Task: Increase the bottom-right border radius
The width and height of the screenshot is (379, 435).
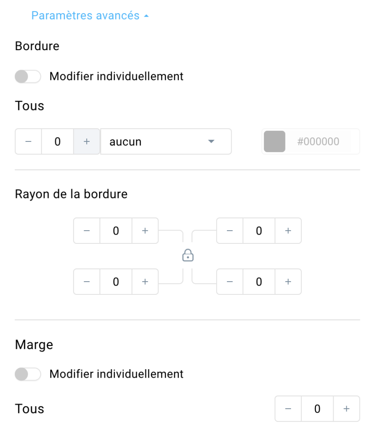Action: [288, 282]
